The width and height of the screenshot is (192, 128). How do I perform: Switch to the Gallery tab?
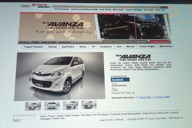83,47
